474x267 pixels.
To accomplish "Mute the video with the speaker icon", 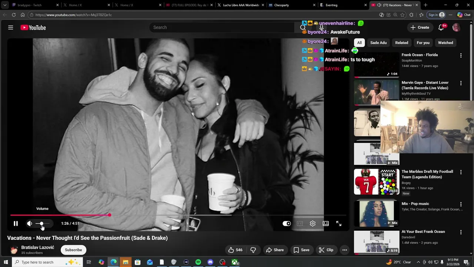I will pos(29,223).
